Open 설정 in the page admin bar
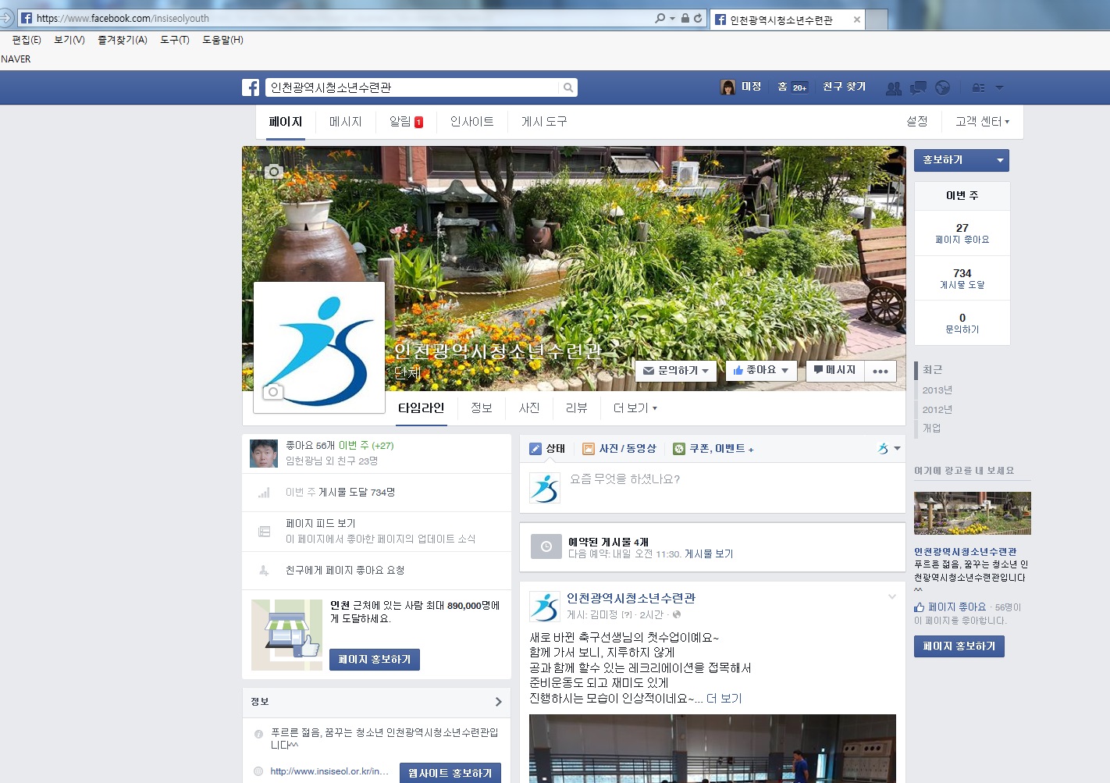The height and width of the screenshot is (783, 1110). pos(917,122)
